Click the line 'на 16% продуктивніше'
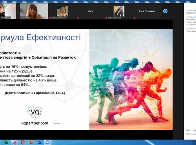196x145 pixels. point(26,67)
